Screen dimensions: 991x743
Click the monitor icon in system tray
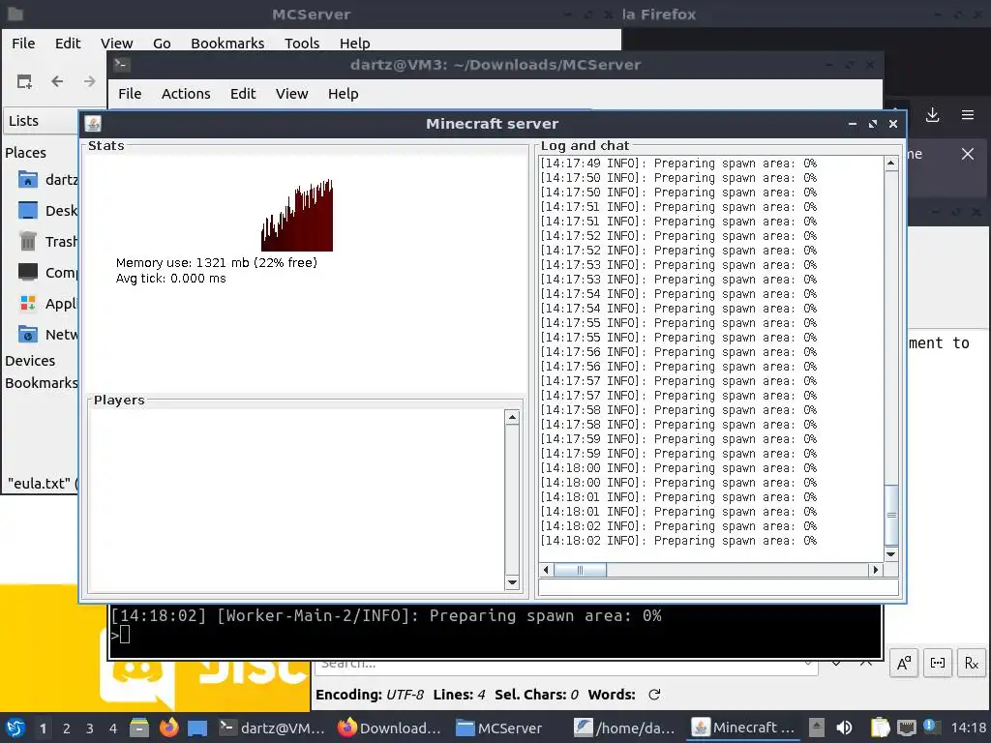tap(907, 728)
